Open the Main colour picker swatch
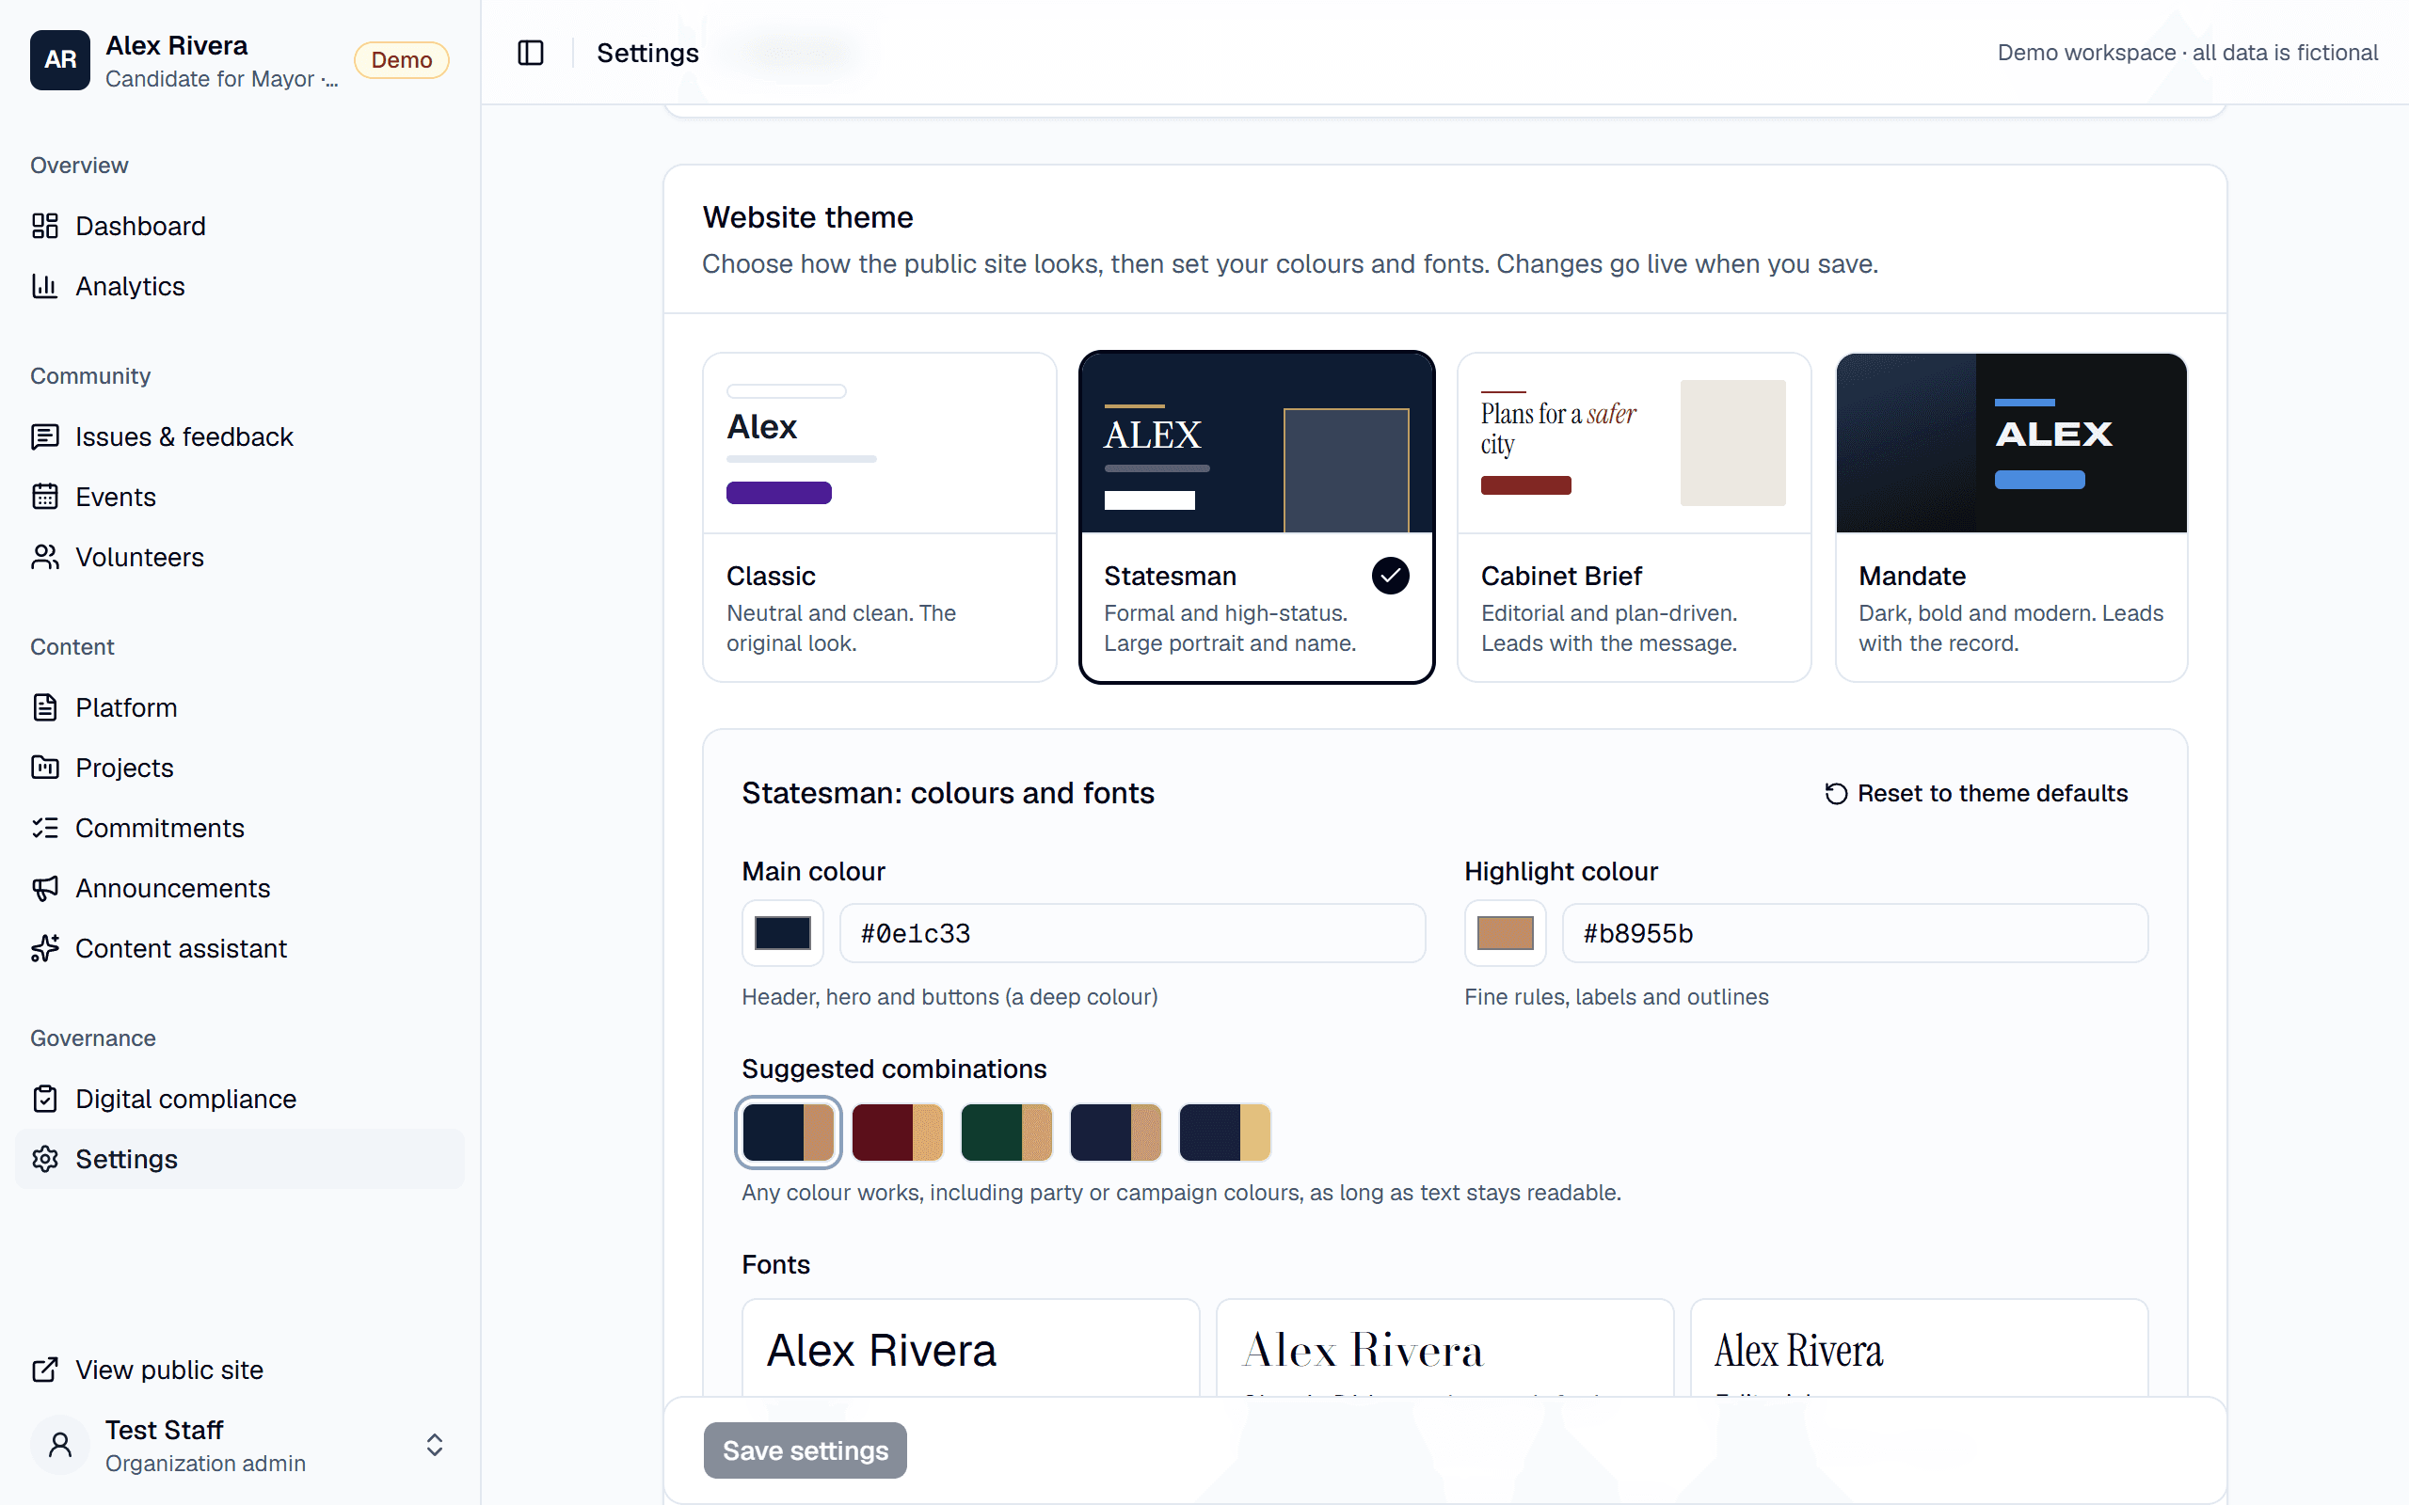This screenshot has height=1505, width=2409. [782, 933]
